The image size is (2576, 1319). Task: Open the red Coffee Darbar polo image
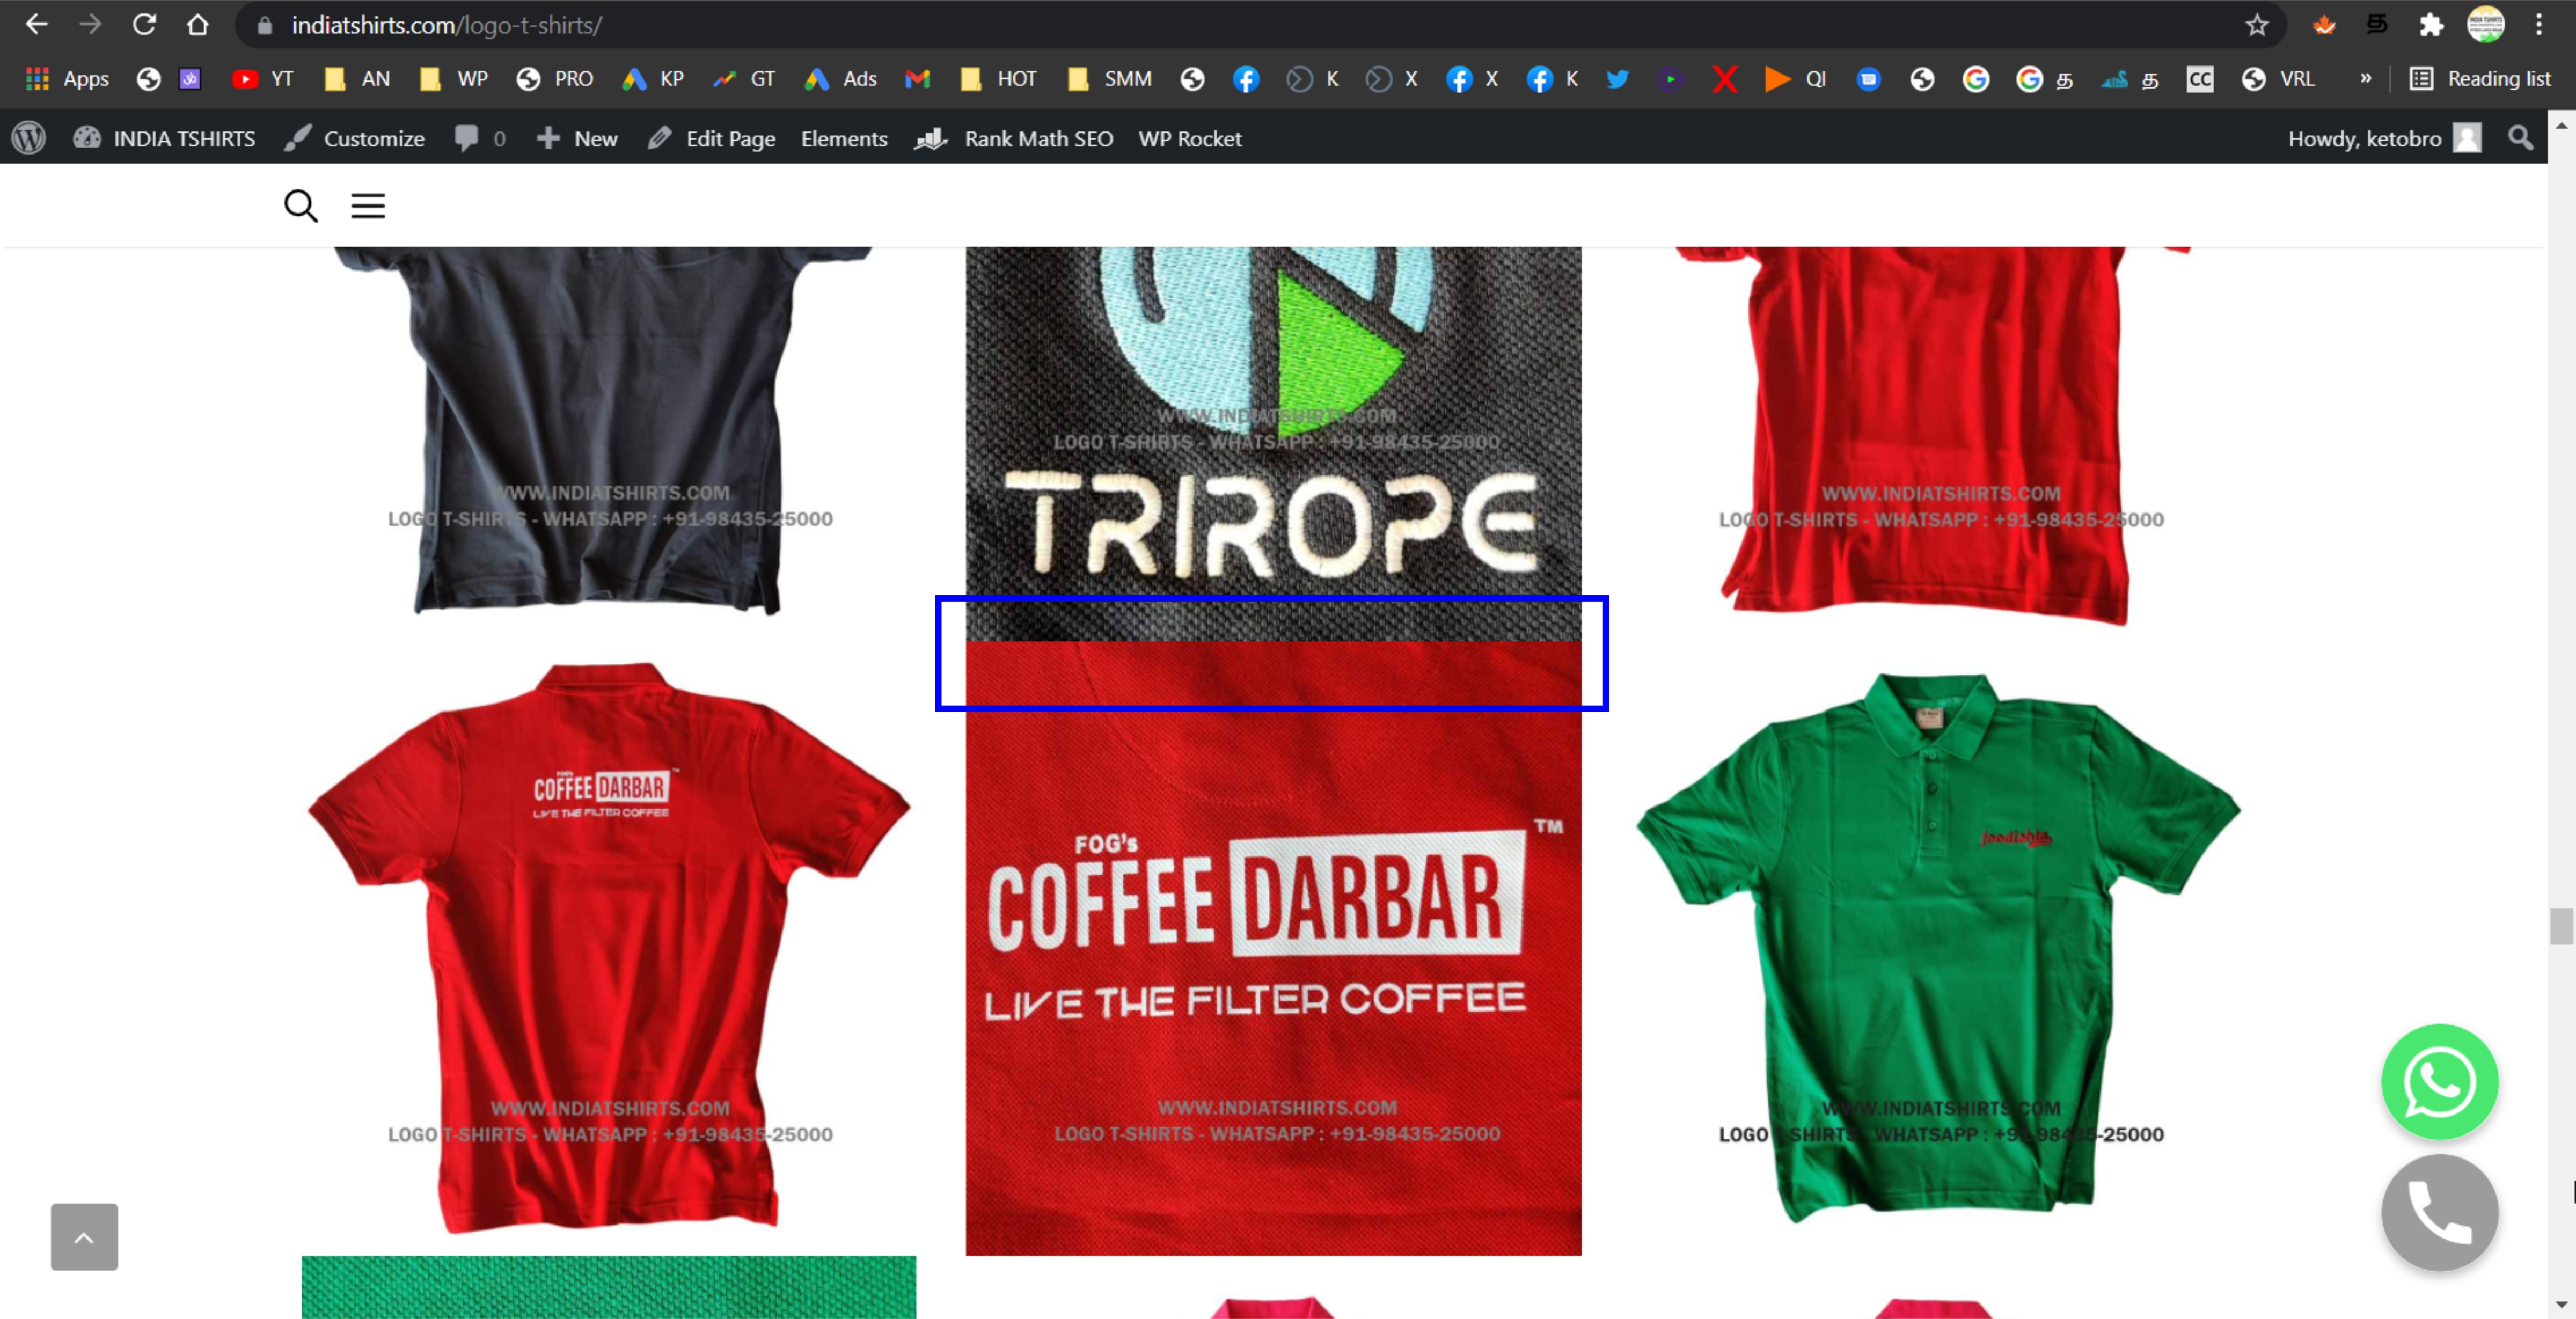click(x=609, y=948)
